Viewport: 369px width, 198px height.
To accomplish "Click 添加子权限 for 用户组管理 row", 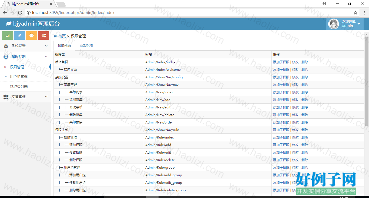I will tap(281, 168).
